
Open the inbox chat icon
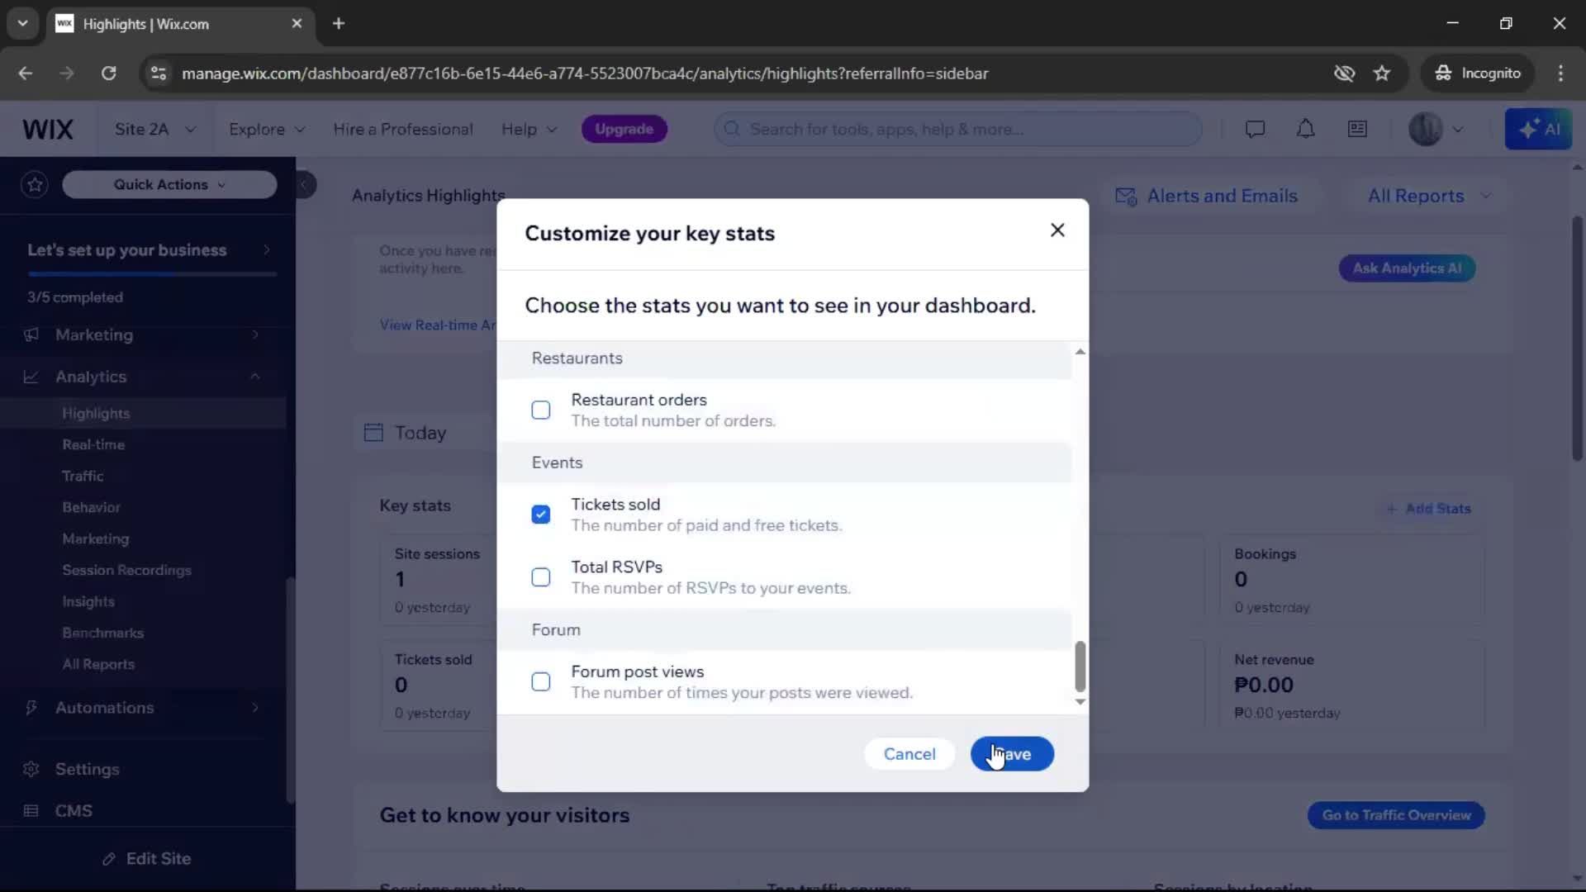(1255, 129)
